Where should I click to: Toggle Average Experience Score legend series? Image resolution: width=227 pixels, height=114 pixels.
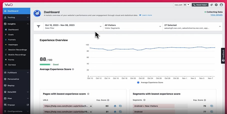[150, 82]
